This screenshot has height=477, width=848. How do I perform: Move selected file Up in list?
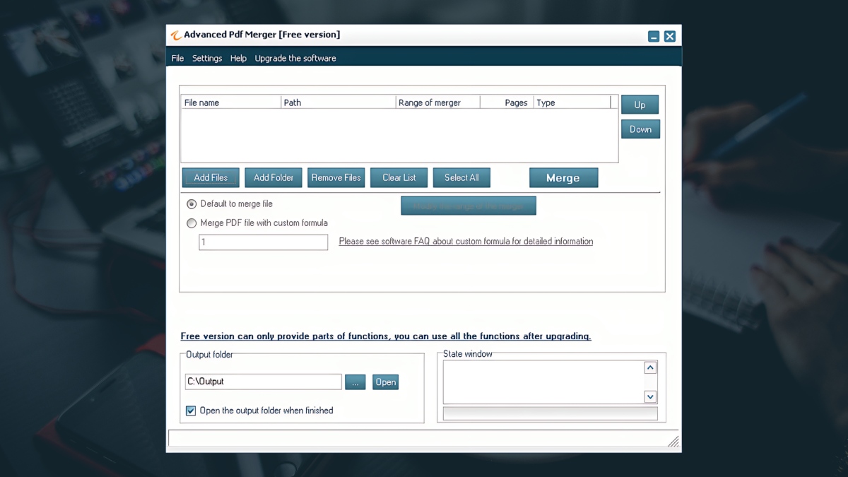tap(640, 105)
